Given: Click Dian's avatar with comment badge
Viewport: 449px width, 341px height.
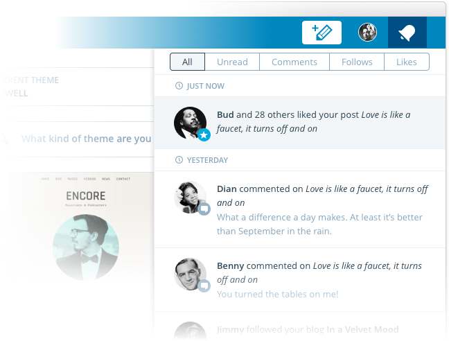Looking at the screenshot, I should (190, 198).
